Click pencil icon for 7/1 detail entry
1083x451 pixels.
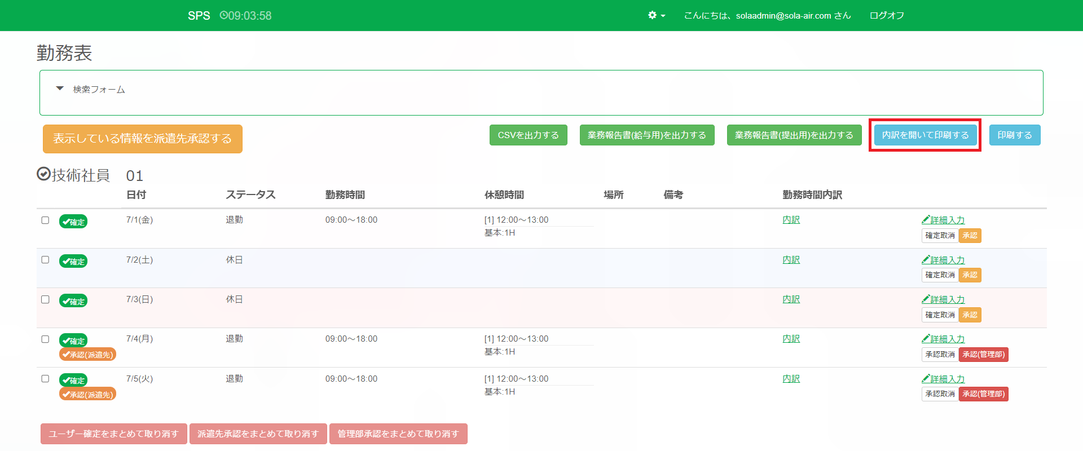926,219
